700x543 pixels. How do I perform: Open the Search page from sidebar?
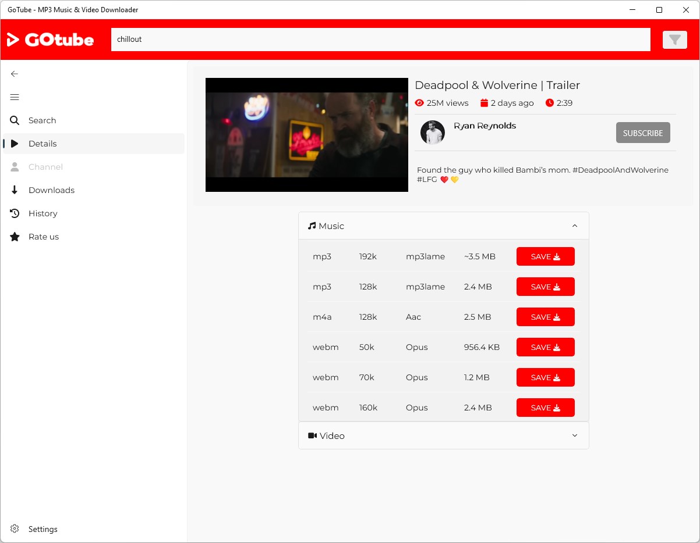pyautogui.click(x=94, y=120)
